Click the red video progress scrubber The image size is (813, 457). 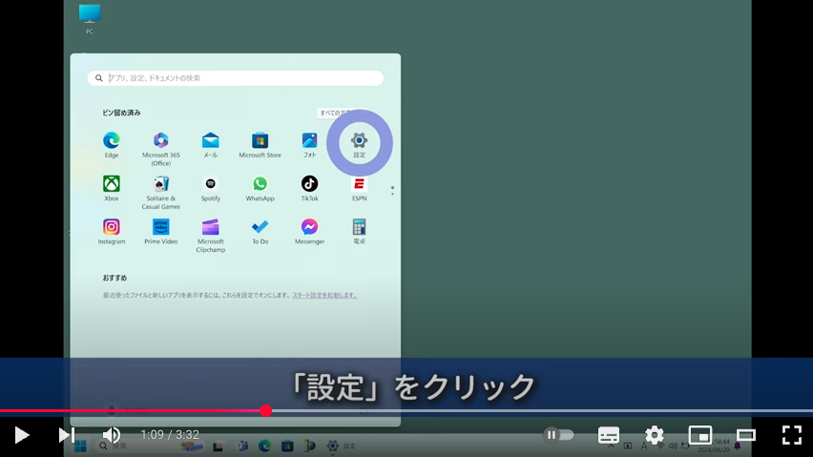[266, 411]
